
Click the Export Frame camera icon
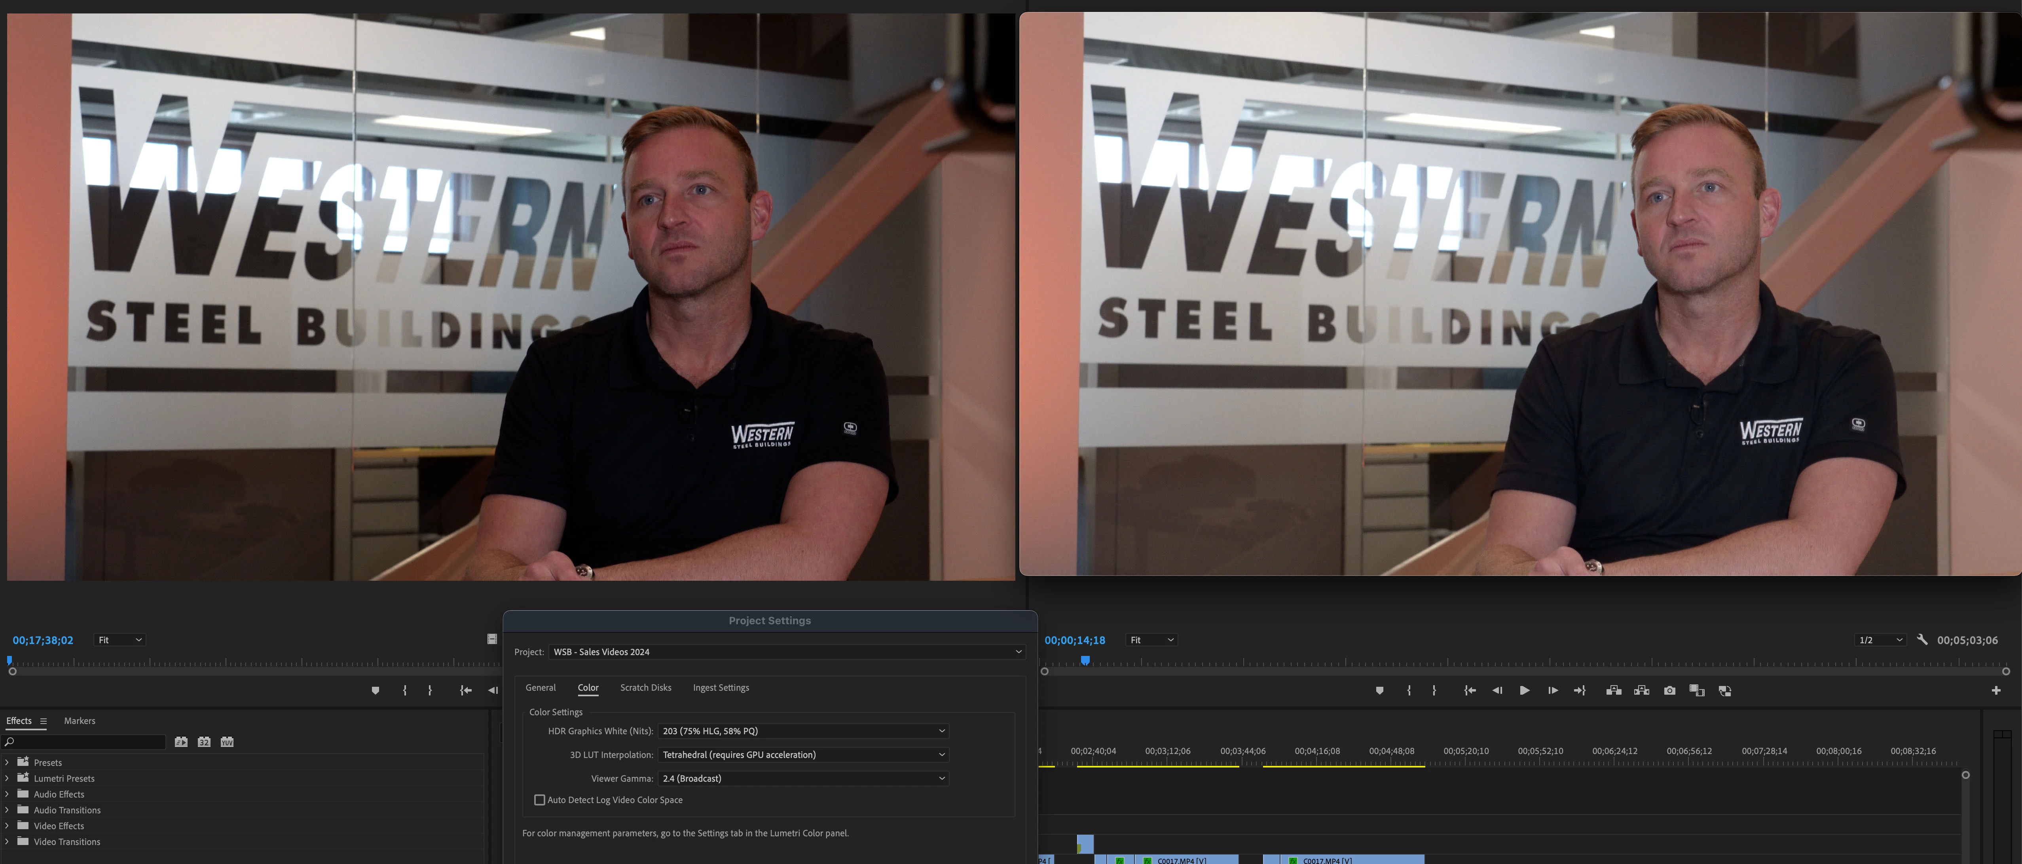coord(1669,691)
